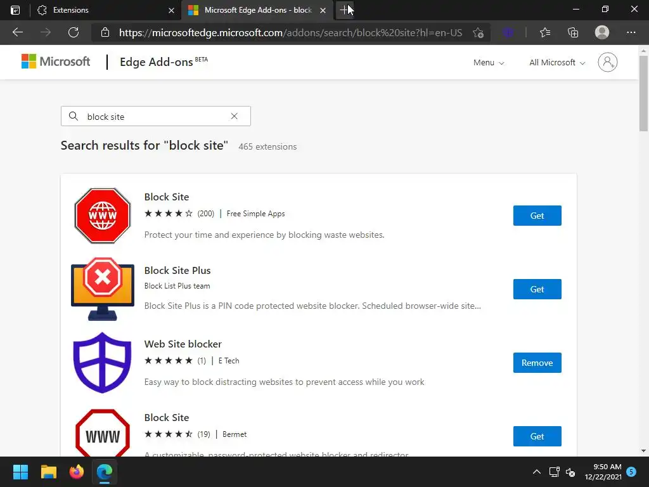Click 'Bermet' publisher name
Viewport: 649px width, 487px height.
pos(235,434)
